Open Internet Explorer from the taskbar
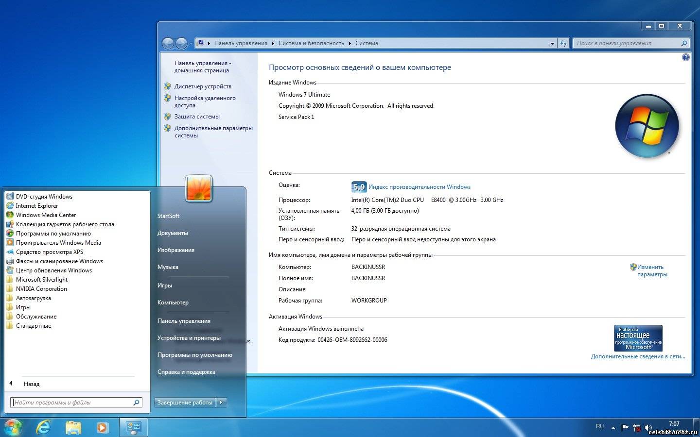700x437 pixels. pos(44,427)
